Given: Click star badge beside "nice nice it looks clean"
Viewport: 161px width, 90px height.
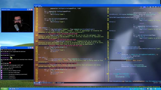Looking at the screenshot, I should pos(2,72).
